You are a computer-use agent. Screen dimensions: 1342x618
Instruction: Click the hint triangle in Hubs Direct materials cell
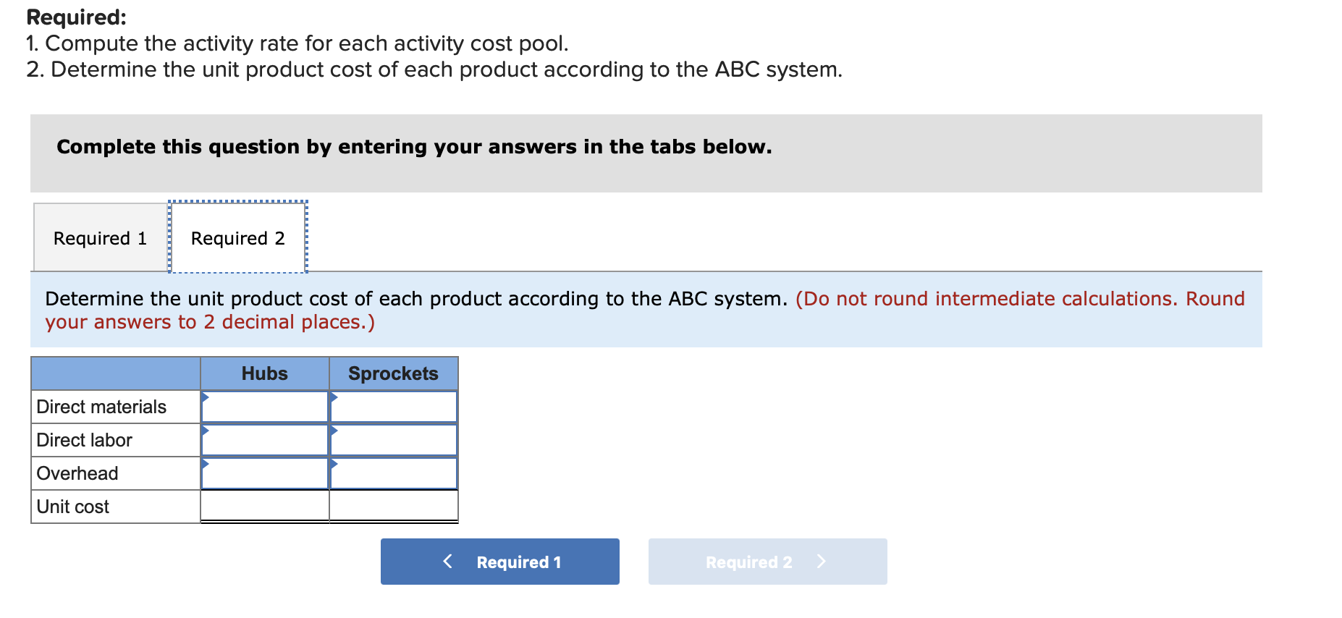[205, 398]
